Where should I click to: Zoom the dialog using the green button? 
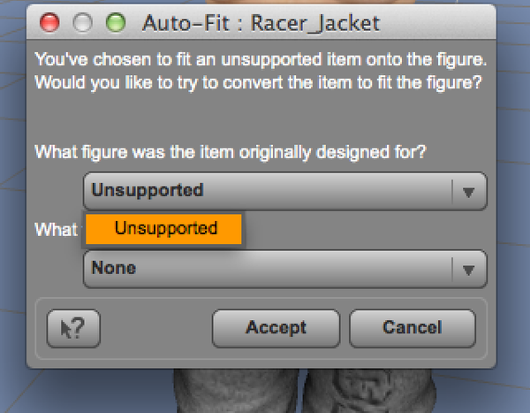click(115, 23)
